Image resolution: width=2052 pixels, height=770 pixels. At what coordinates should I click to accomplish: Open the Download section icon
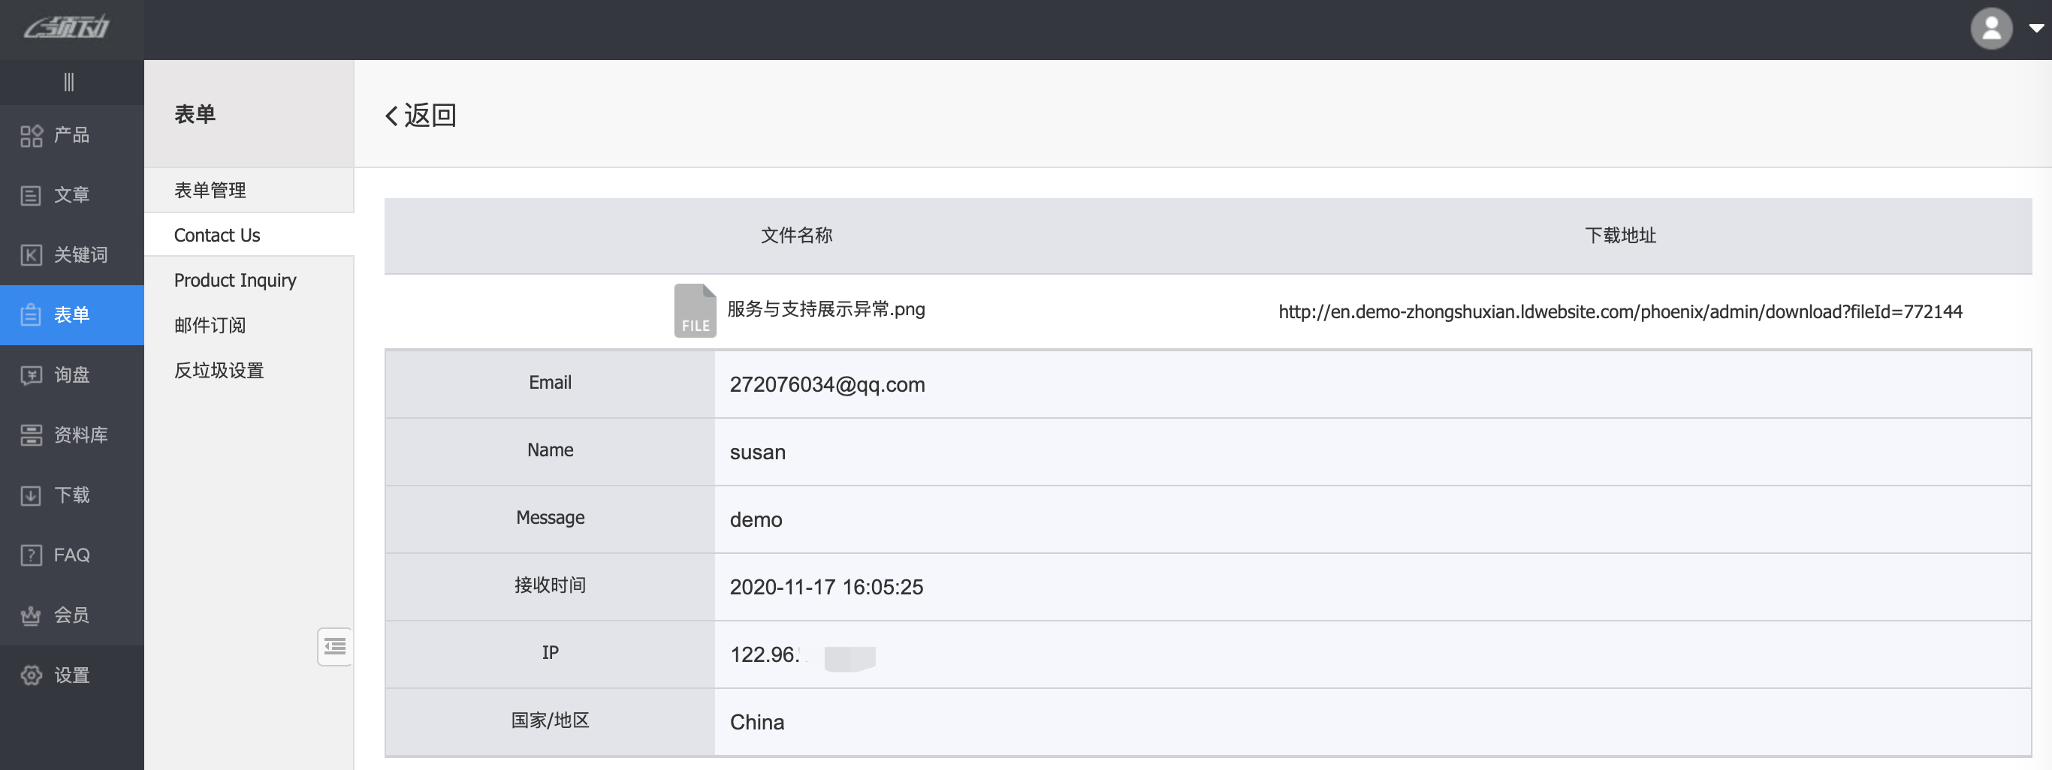31,495
